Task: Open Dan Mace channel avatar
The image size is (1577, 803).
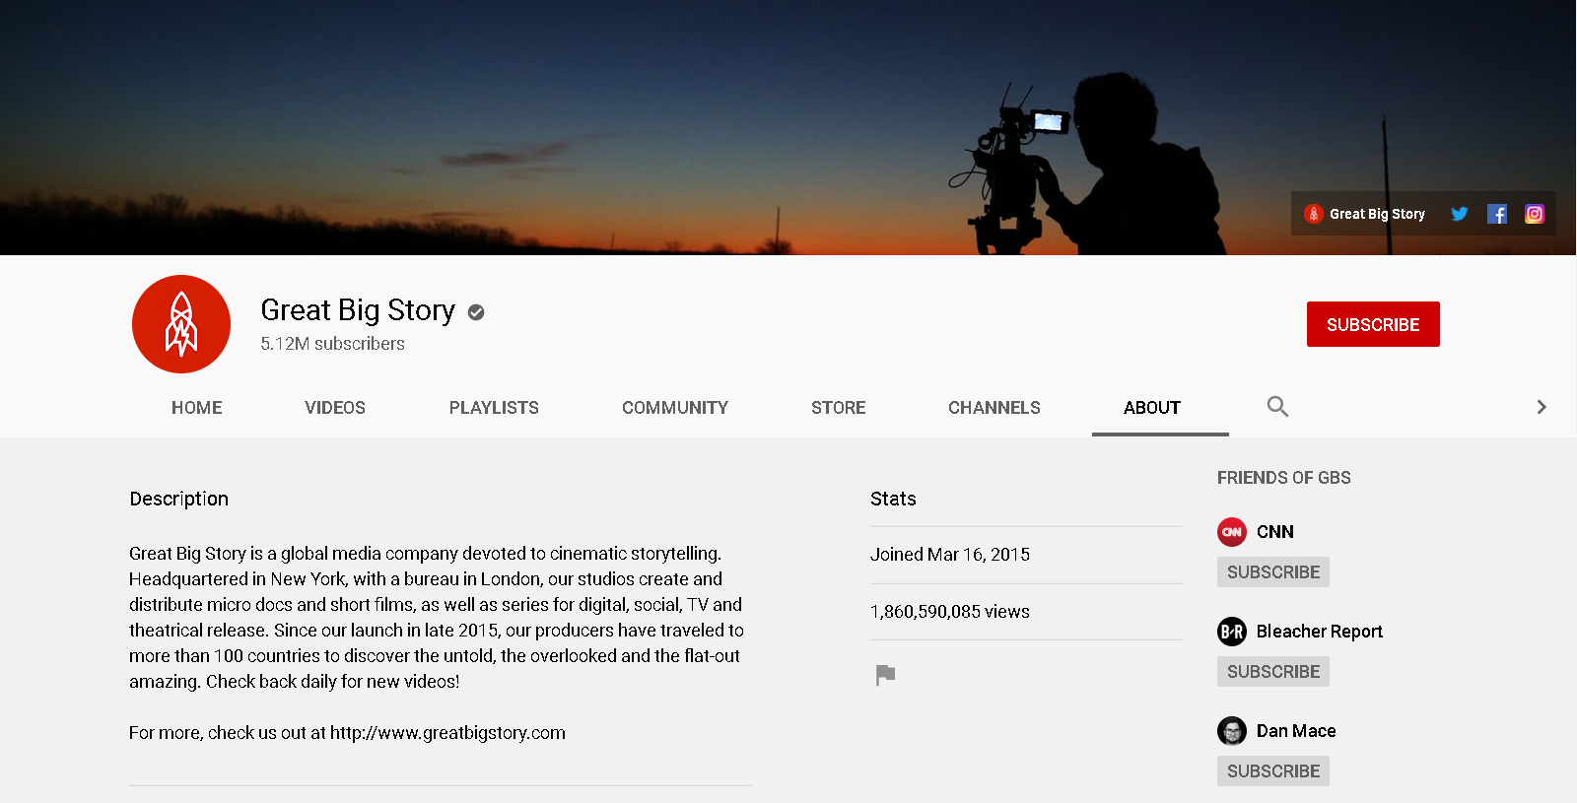Action: [x=1232, y=731]
